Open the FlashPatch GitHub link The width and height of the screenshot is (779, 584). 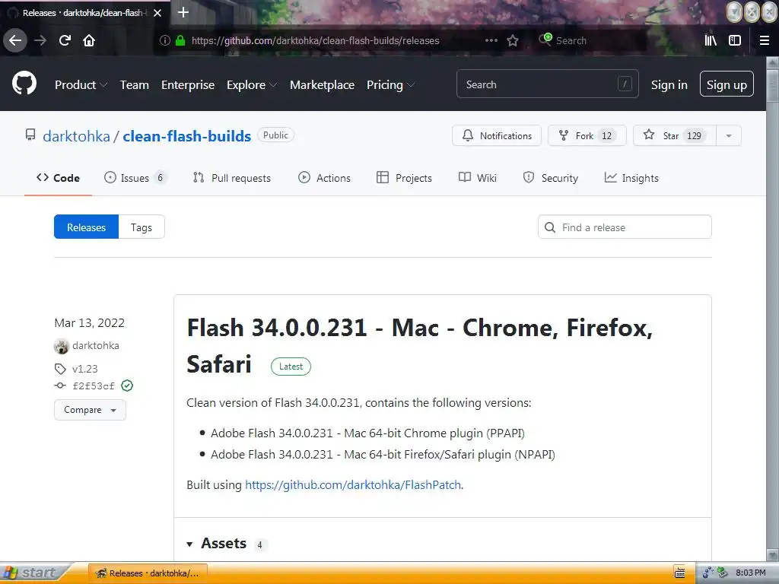pos(353,484)
